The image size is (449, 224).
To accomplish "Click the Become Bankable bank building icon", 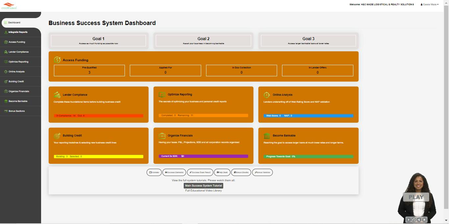I will tap(267, 136).
